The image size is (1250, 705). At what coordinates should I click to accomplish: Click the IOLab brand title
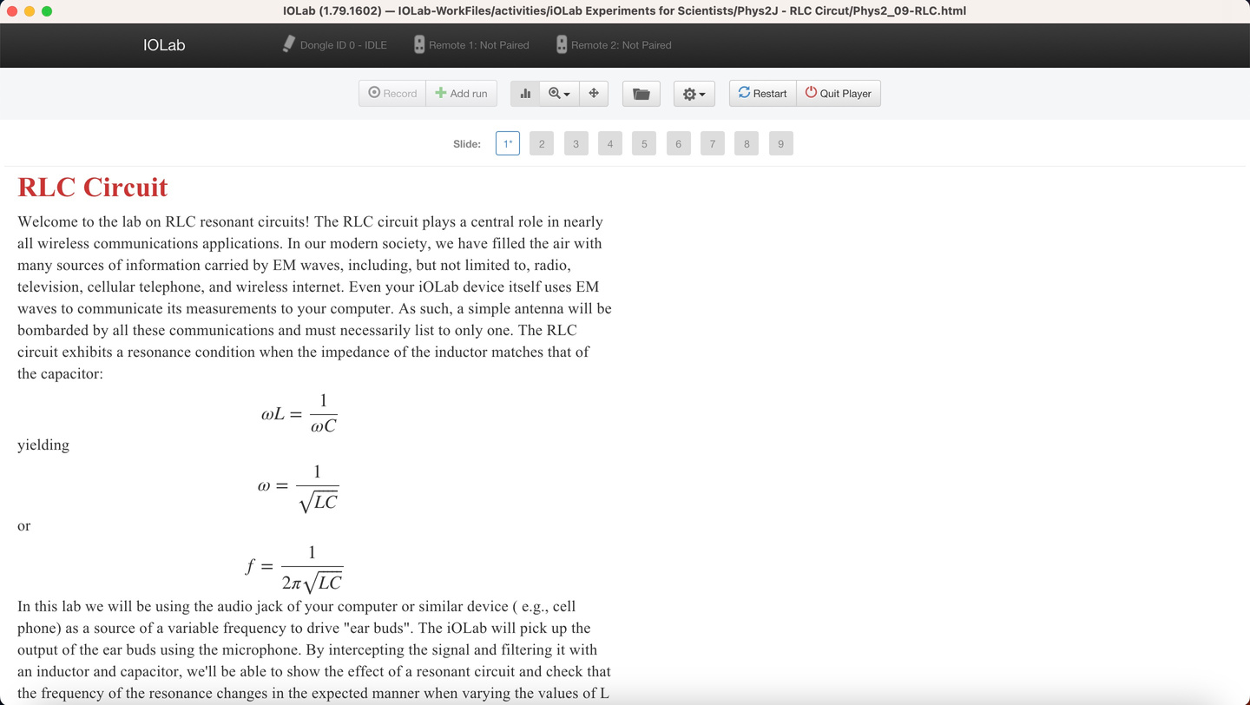(164, 45)
